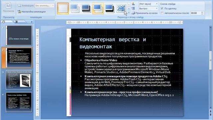Go to next slide via double-down arrow

click(x=211, y=115)
